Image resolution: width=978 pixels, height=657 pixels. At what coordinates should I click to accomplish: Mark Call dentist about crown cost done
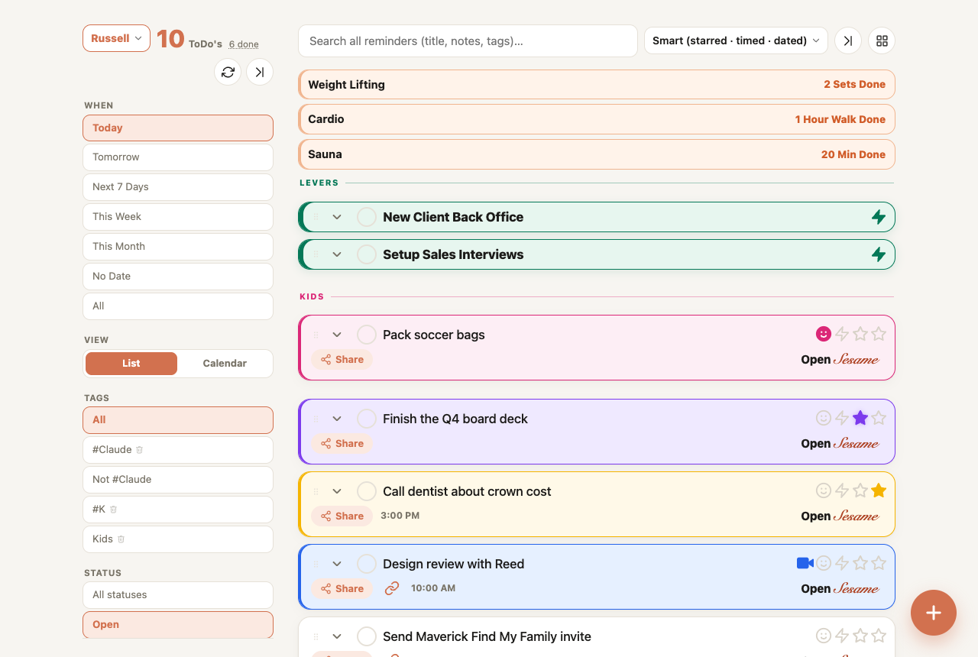367,491
